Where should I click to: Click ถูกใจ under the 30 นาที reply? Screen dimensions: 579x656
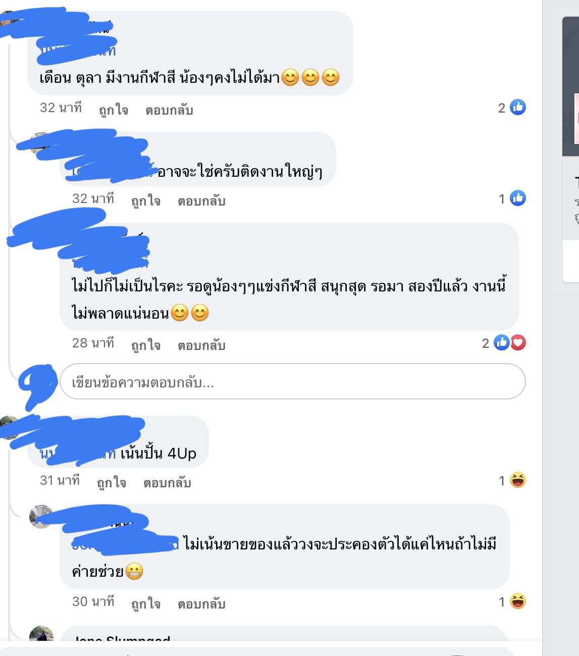point(146,603)
